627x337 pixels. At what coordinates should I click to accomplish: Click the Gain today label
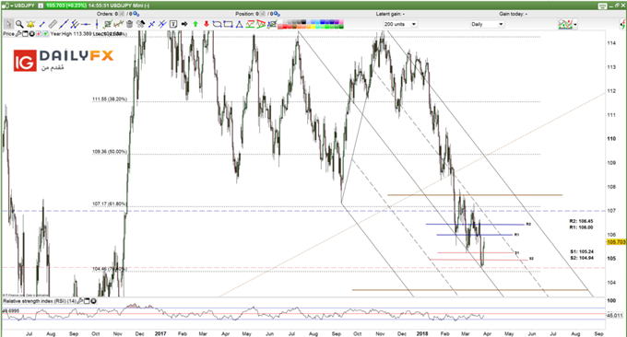(513, 14)
